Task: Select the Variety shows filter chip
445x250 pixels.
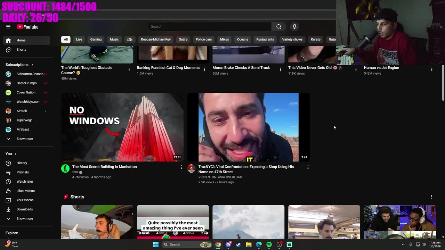Action: point(292,40)
